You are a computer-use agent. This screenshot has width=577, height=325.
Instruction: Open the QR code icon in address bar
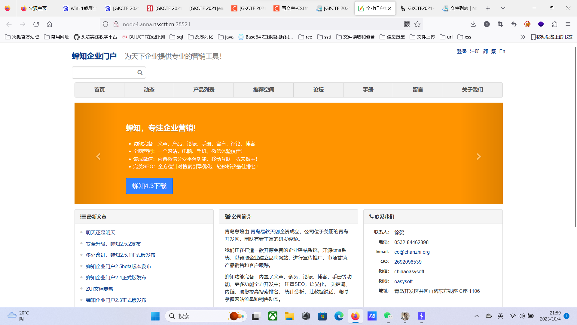click(407, 24)
